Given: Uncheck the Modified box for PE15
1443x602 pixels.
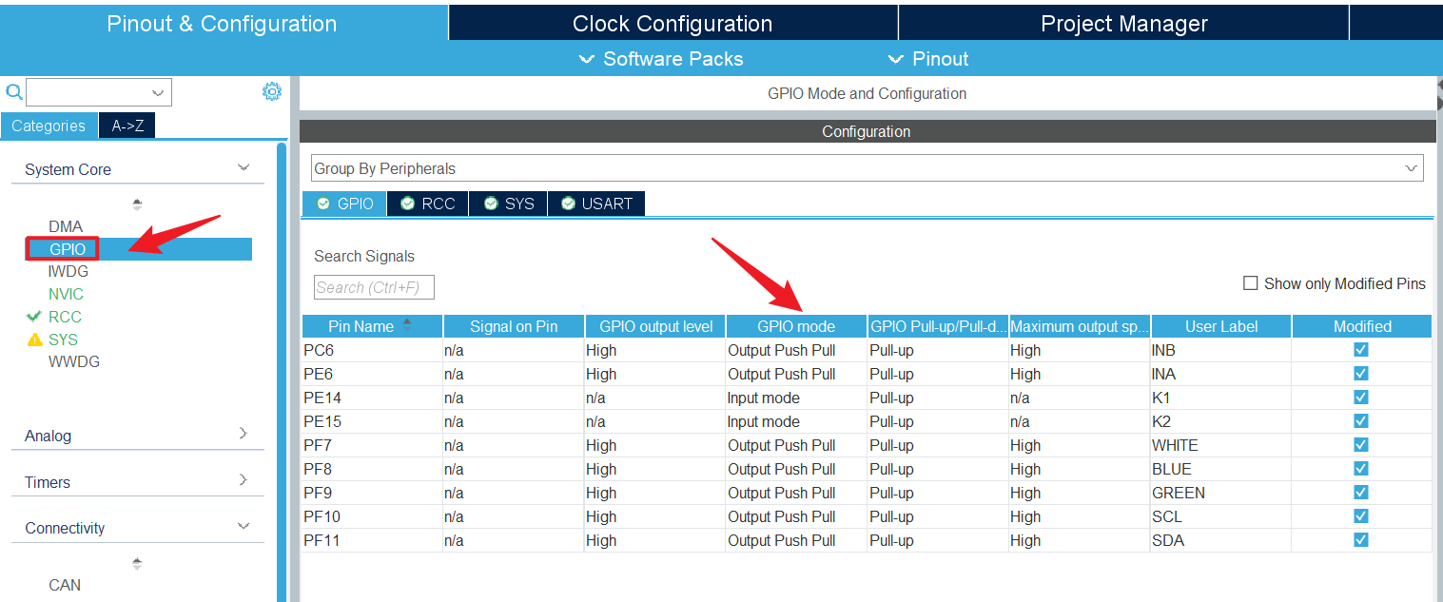Looking at the screenshot, I should pyautogui.click(x=1361, y=421).
